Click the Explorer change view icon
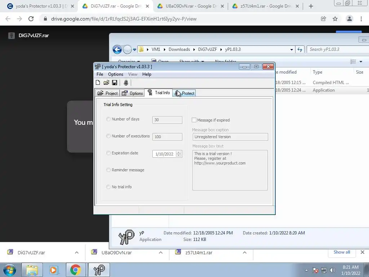 point(353,62)
